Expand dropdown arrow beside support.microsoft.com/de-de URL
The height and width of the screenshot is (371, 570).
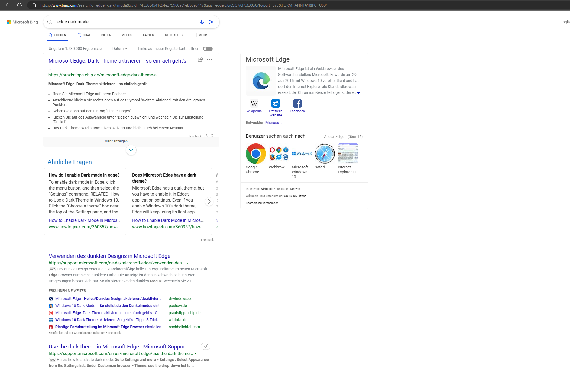click(x=187, y=263)
